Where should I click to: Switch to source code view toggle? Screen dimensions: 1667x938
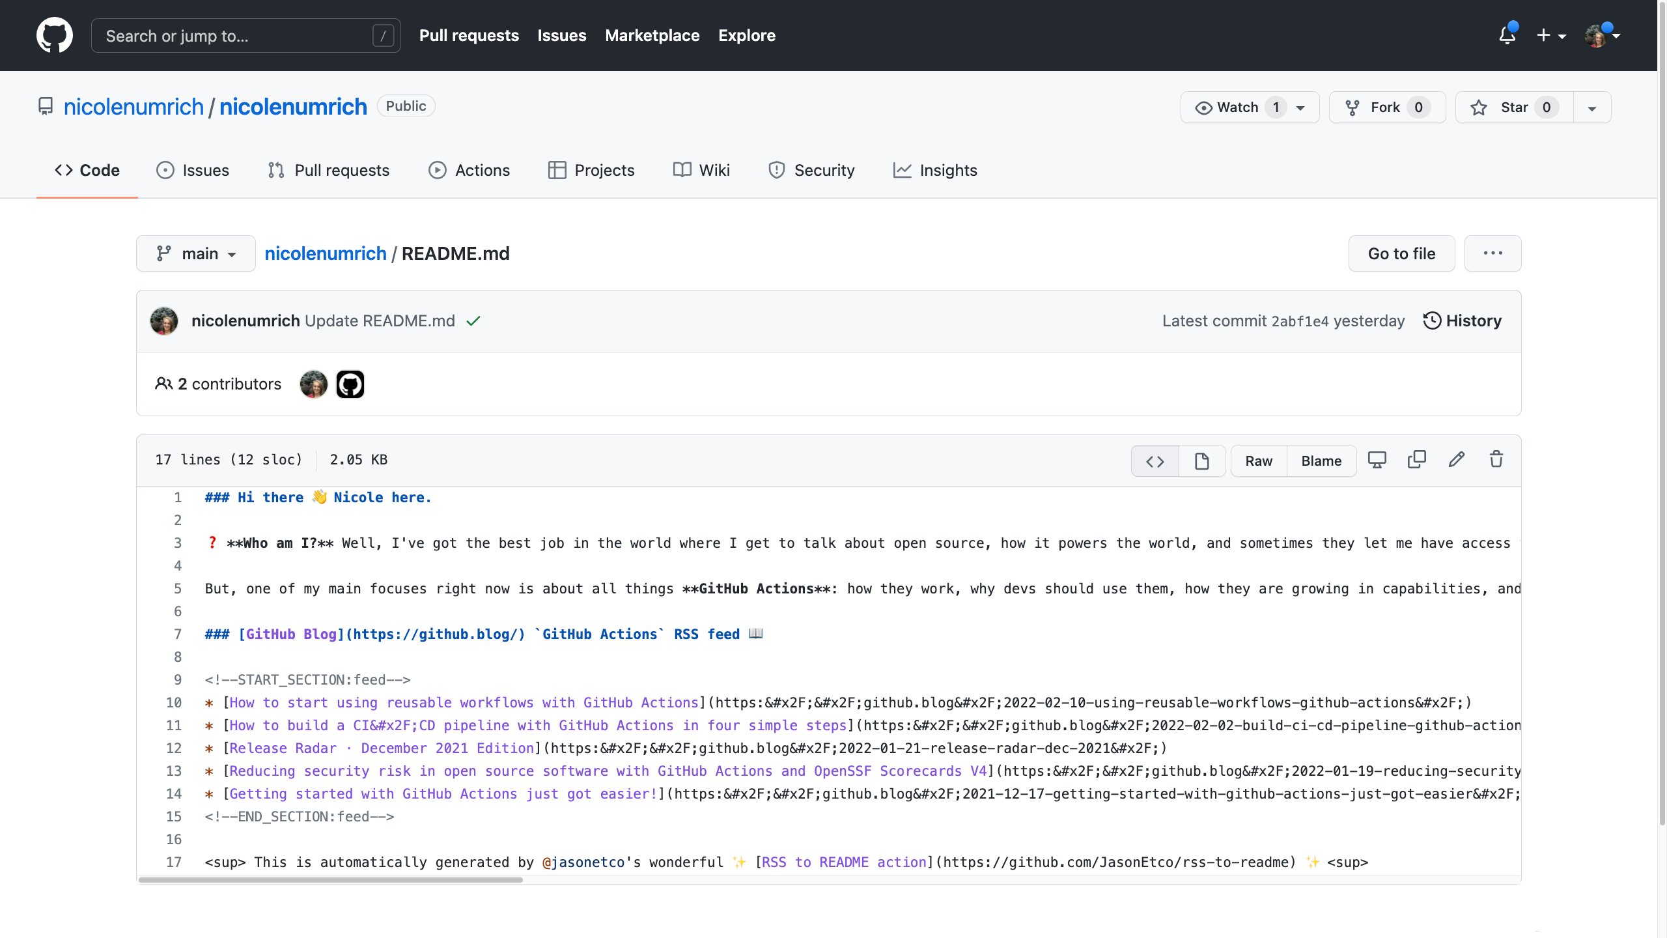tap(1155, 461)
